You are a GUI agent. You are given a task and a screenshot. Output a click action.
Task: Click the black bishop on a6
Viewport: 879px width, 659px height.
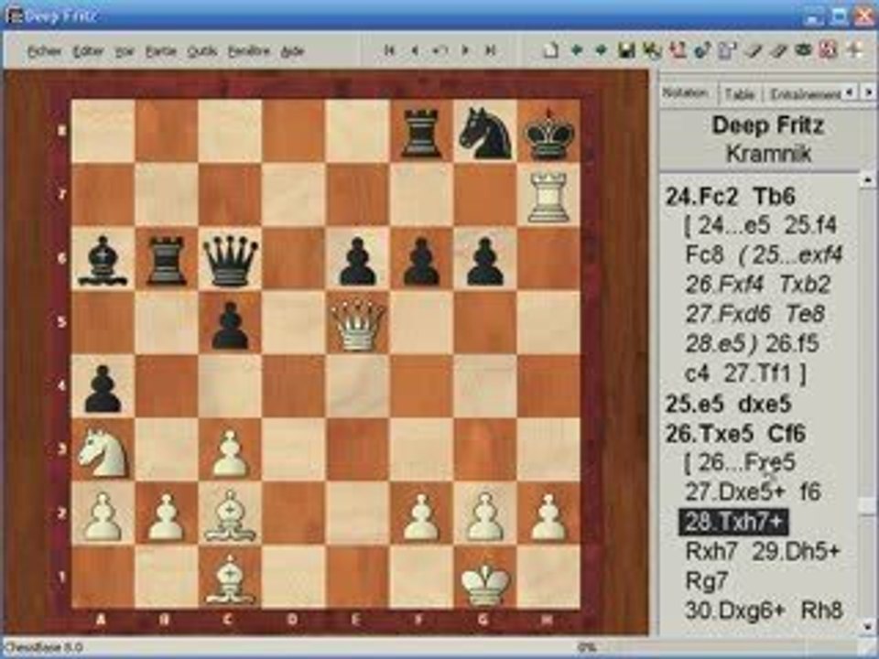click(x=102, y=261)
